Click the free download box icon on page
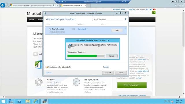The height and width of the screenshot is (104, 185). click(x=38, y=64)
